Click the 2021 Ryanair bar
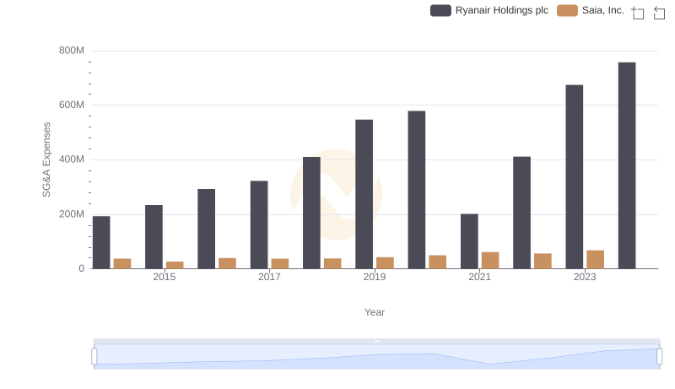Screen dimensions: 675x389 (x=469, y=241)
